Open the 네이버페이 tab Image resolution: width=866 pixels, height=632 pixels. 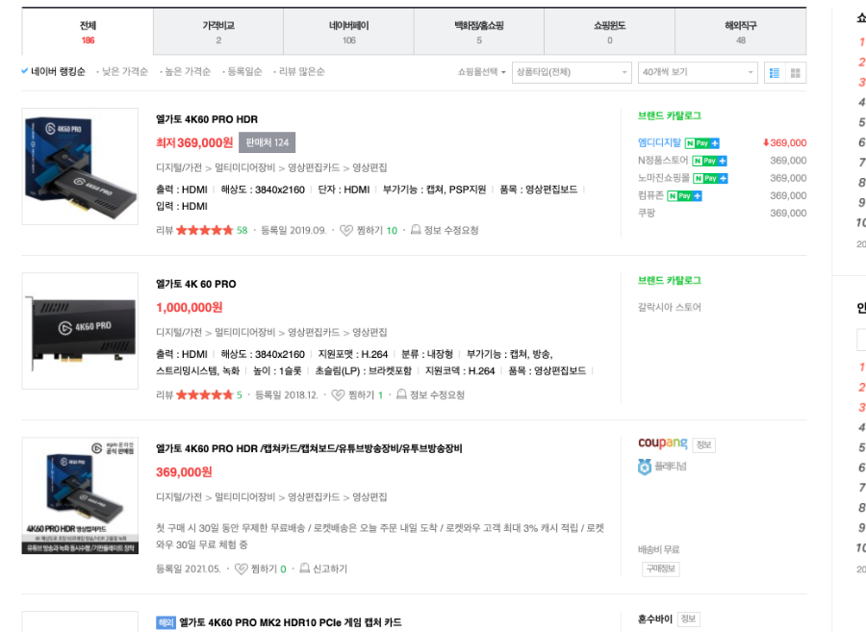(348, 32)
